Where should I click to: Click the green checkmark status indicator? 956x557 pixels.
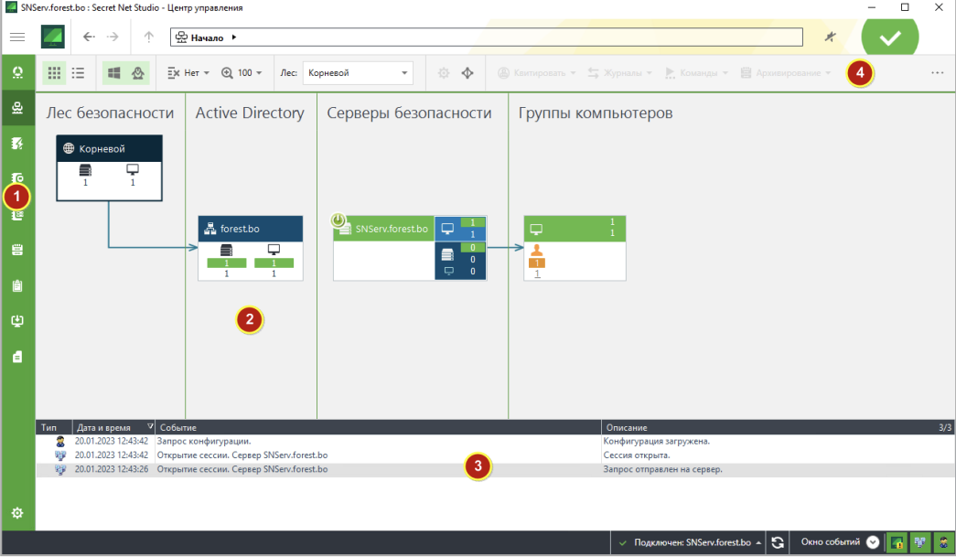889,37
